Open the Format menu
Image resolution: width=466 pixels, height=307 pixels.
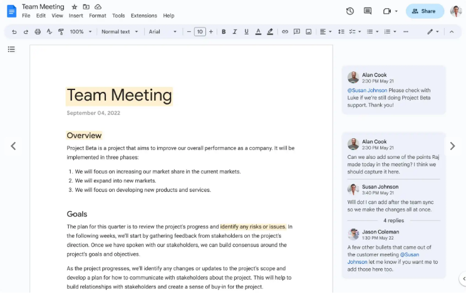point(98,16)
